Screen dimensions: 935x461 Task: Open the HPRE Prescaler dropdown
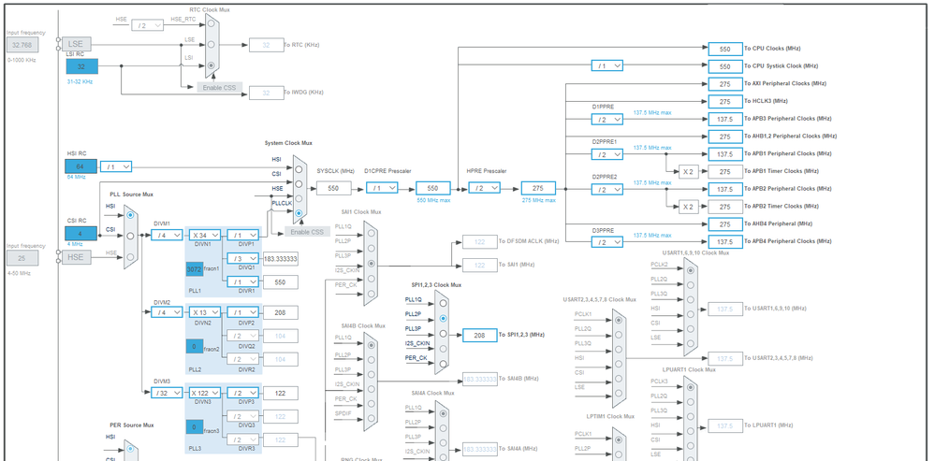485,188
